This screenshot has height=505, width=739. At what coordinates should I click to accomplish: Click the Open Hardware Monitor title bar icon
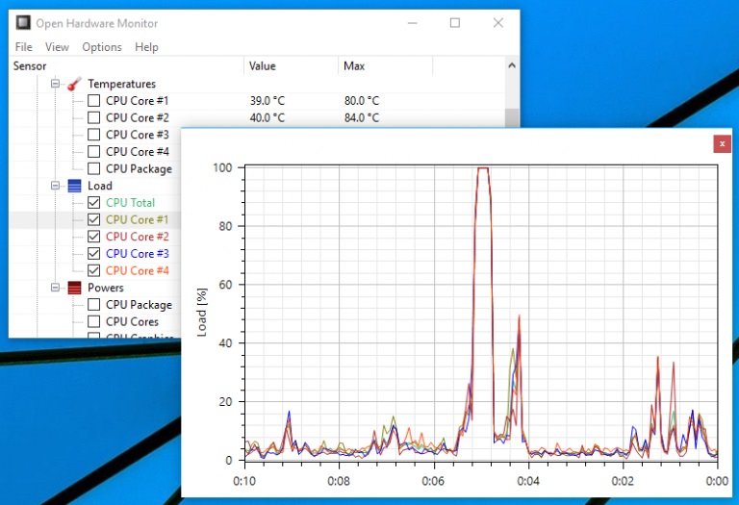tap(23, 23)
